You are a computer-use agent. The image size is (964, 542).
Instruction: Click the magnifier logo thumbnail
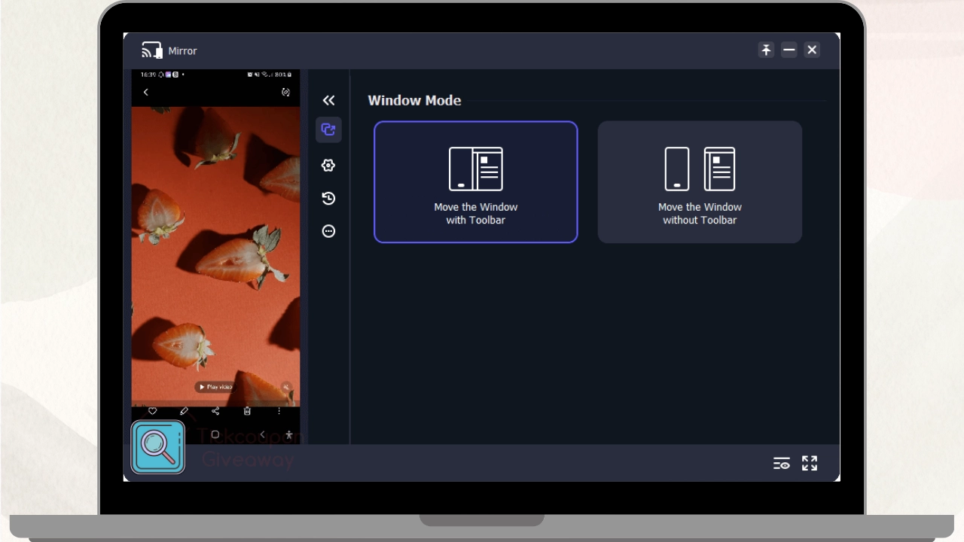tap(158, 447)
